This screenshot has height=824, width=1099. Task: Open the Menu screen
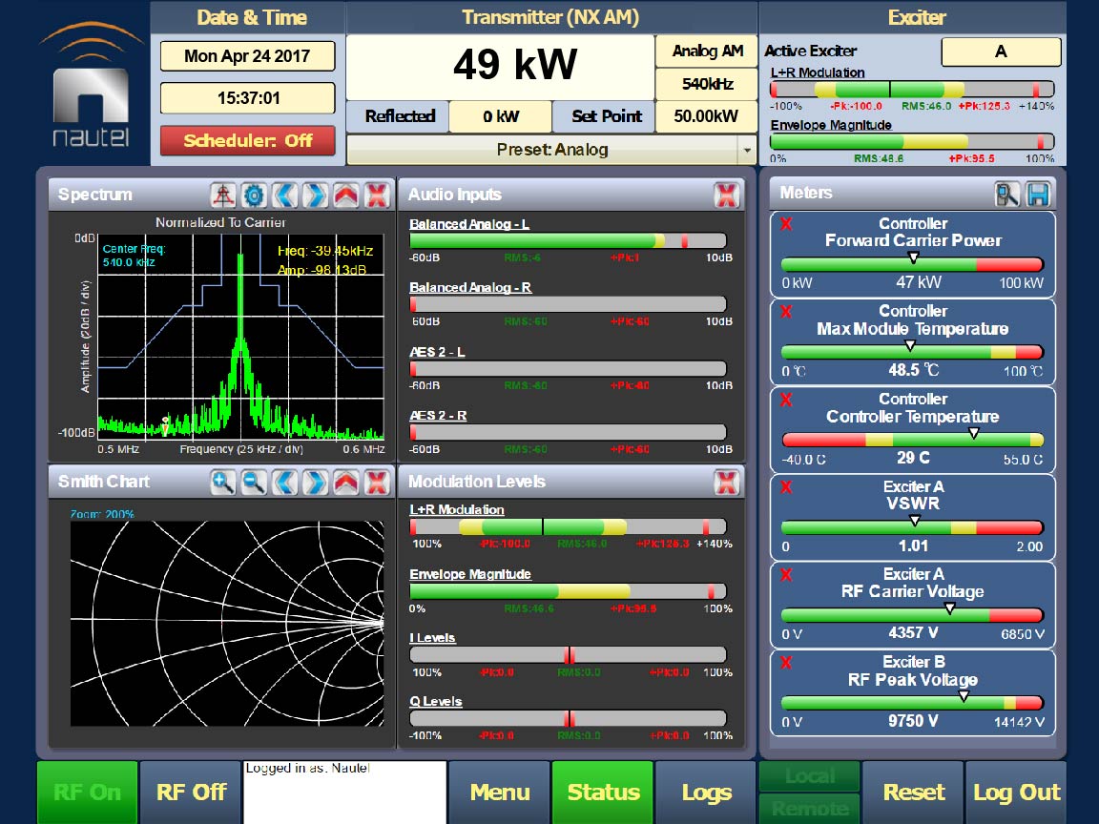pos(499,793)
